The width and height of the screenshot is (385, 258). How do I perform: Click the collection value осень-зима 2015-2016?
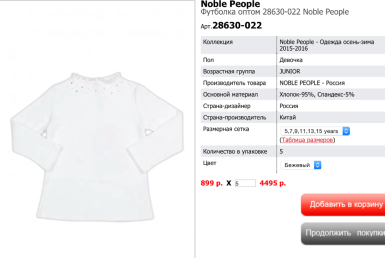(326, 45)
